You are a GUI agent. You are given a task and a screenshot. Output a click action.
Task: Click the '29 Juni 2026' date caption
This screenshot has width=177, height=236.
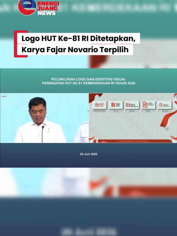point(88,154)
